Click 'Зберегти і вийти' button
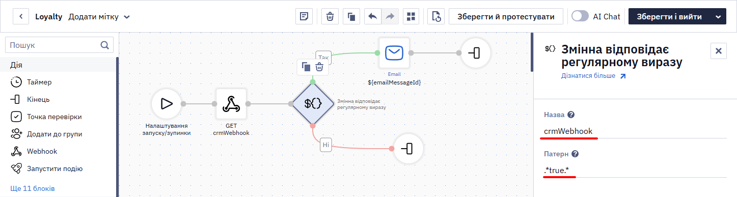 669,16
